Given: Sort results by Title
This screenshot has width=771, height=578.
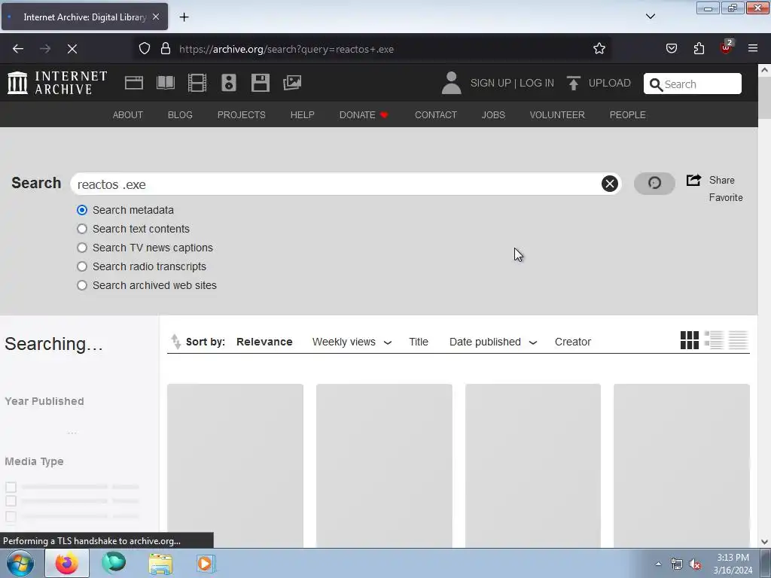Looking at the screenshot, I should coord(419,342).
